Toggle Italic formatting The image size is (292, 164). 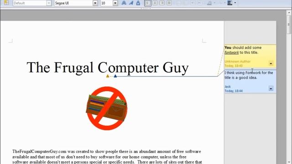131,3
